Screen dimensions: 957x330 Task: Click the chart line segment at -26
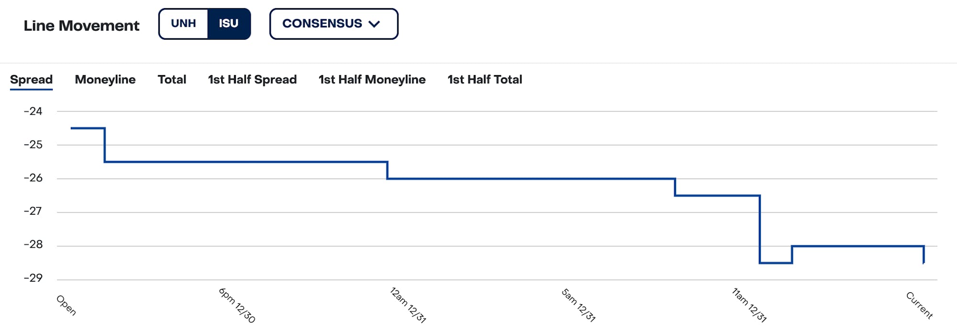click(531, 179)
